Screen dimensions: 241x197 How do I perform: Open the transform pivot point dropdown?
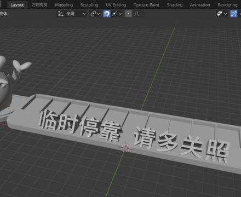click(x=95, y=14)
